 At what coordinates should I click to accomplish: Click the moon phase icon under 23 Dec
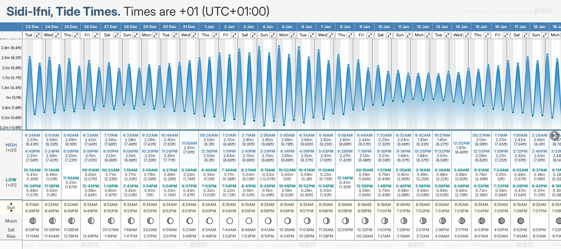point(32,221)
